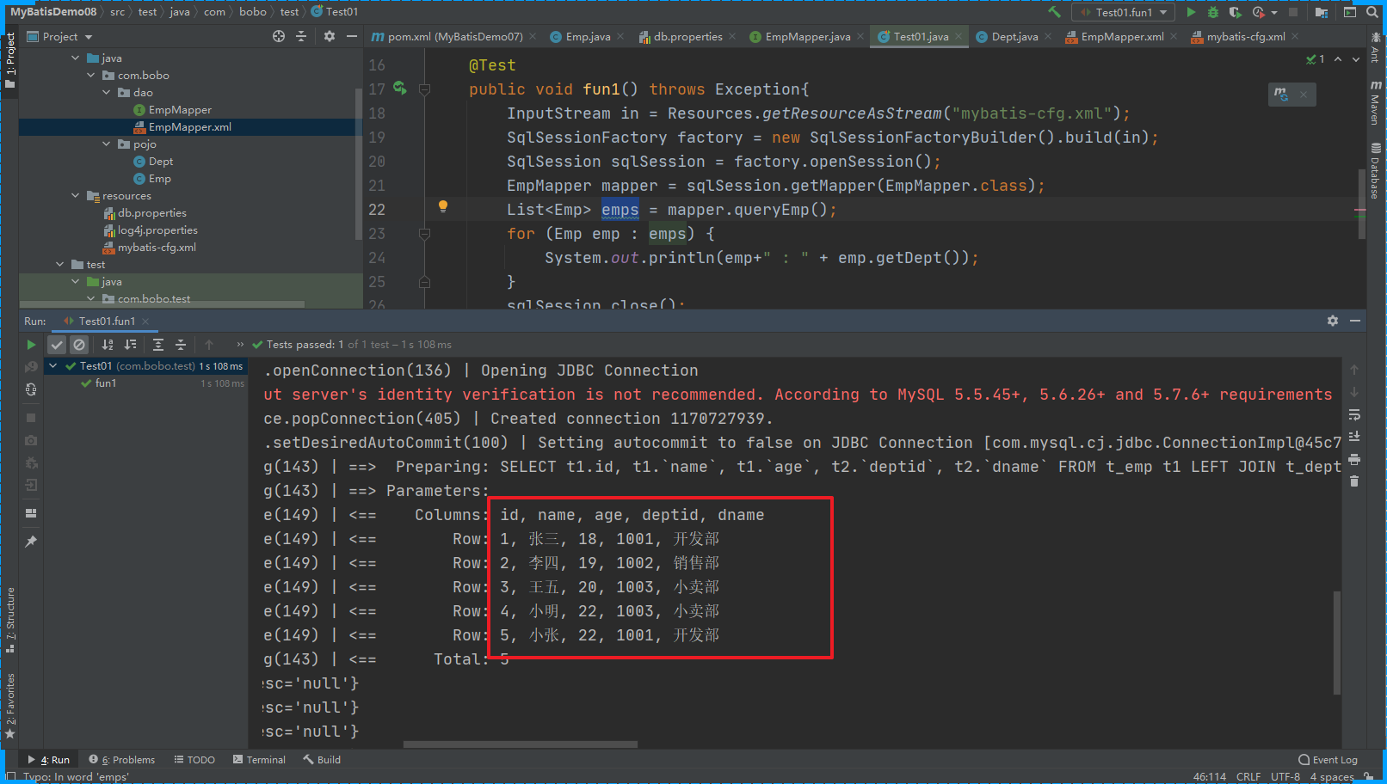Toggle Show Ignored tests button
This screenshot has height=784, width=1387.
point(79,345)
